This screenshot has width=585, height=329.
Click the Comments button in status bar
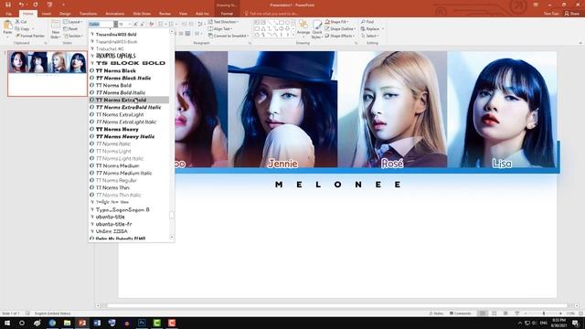[x=461, y=313]
